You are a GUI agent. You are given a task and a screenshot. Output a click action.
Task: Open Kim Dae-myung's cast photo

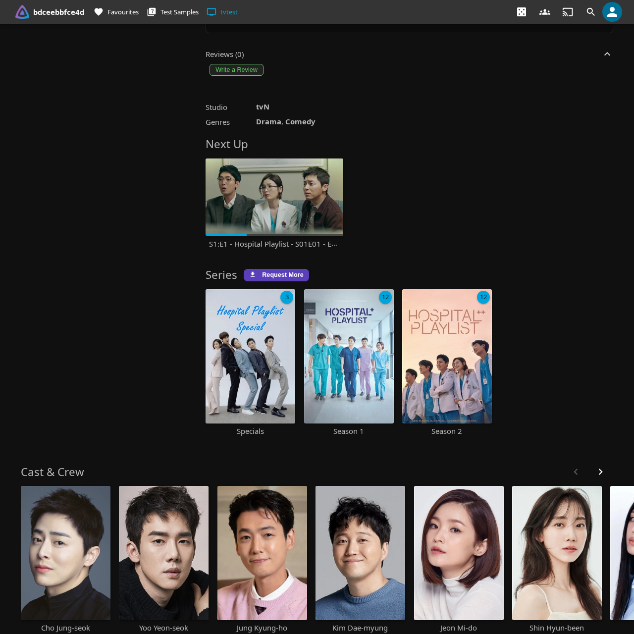[x=360, y=553]
